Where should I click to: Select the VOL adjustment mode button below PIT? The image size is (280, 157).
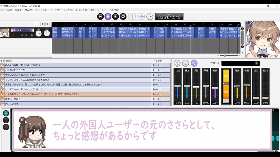point(6,127)
